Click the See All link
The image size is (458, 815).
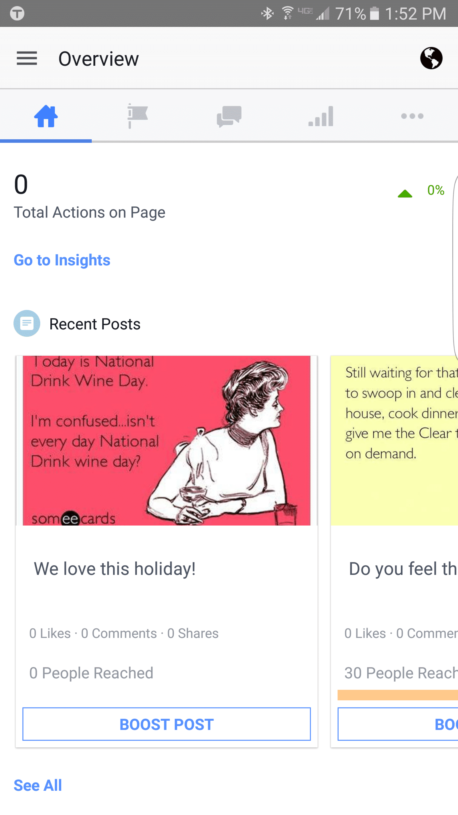pyautogui.click(x=38, y=785)
